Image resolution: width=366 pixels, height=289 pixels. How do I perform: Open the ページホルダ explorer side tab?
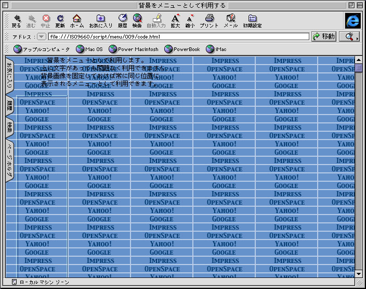point(9,160)
